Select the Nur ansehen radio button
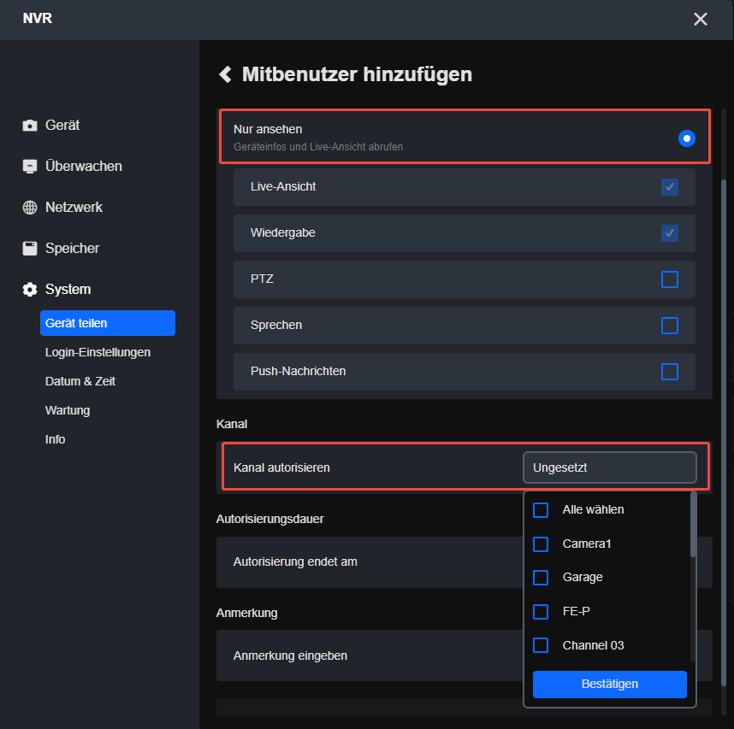The width and height of the screenshot is (734, 729). (x=687, y=138)
